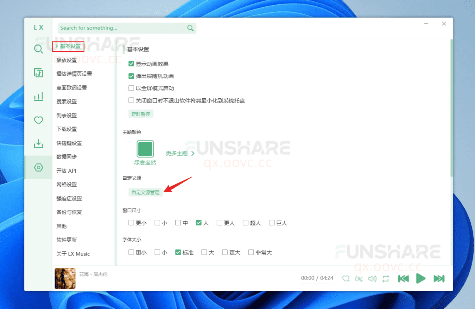Open favorites via the heart sidebar icon
This screenshot has height=309, width=475.
[x=38, y=120]
